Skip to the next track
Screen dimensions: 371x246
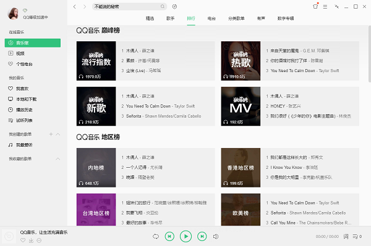point(202,236)
